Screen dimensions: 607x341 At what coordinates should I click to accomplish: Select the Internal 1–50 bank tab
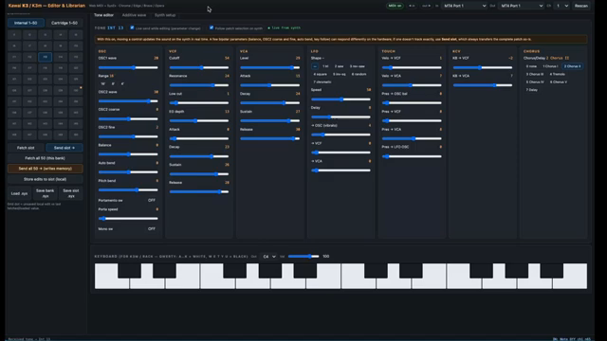click(26, 23)
